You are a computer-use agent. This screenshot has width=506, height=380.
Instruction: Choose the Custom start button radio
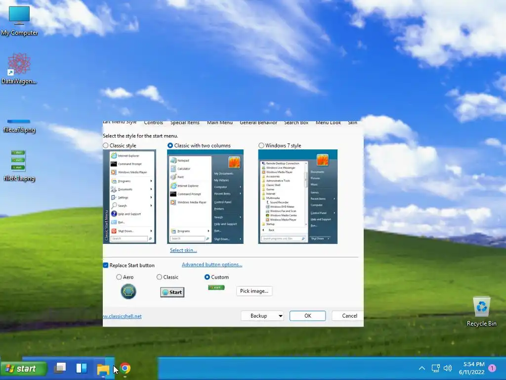click(207, 277)
